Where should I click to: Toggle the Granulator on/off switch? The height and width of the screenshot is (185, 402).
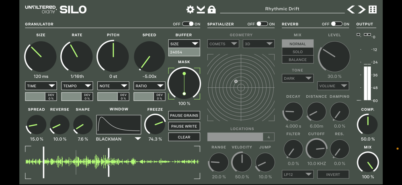[188, 24]
